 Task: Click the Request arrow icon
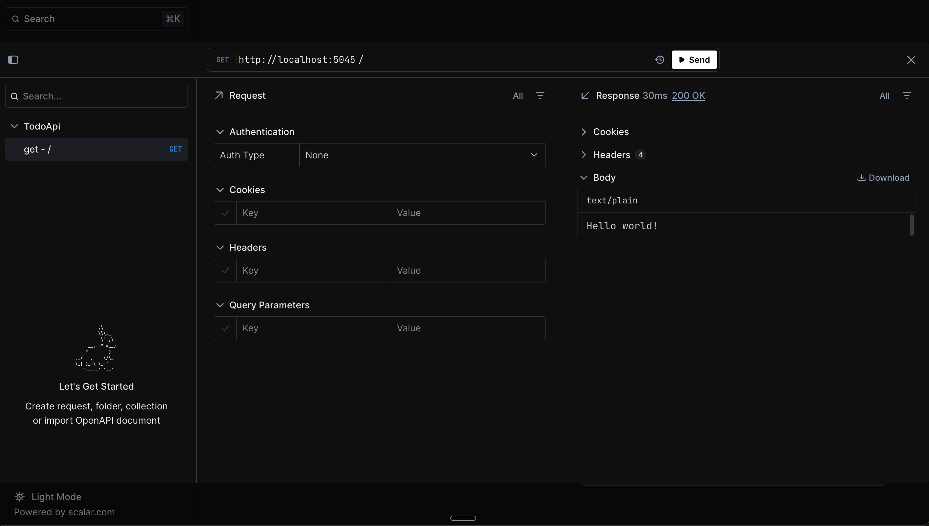pyautogui.click(x=218, y=95)
